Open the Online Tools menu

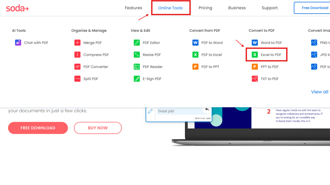[x=170, y=8]
